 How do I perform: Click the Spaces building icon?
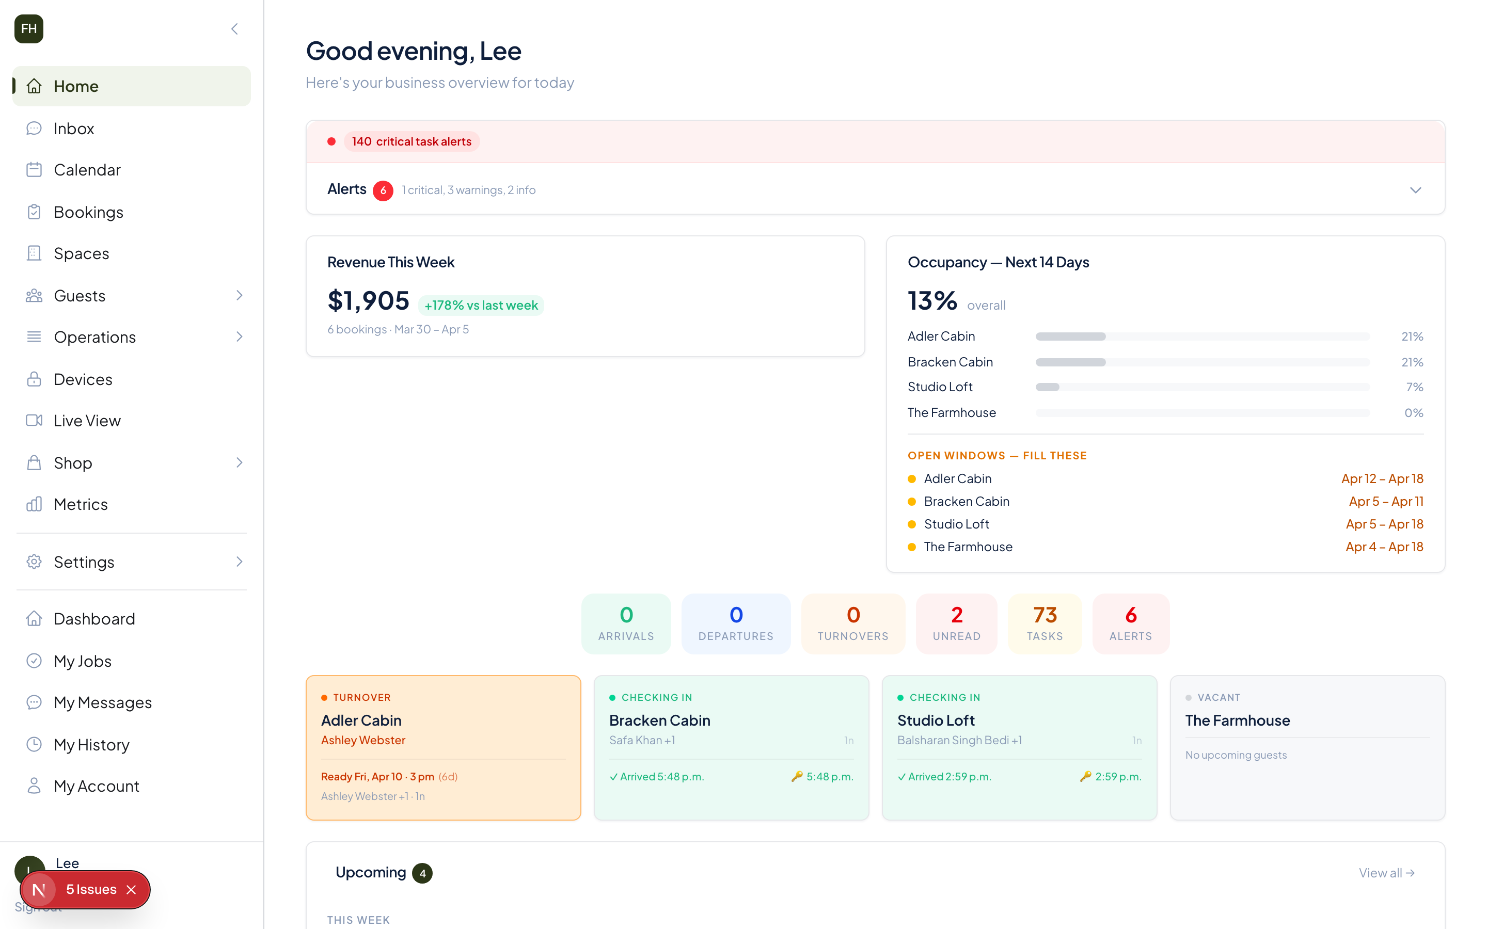[x=35, y=253]
